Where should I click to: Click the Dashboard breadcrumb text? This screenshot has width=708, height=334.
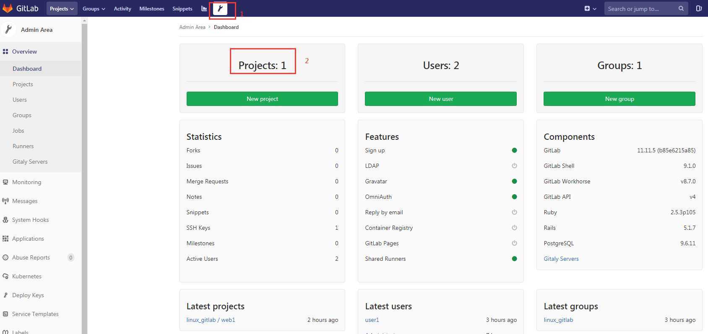click(226, 27)
